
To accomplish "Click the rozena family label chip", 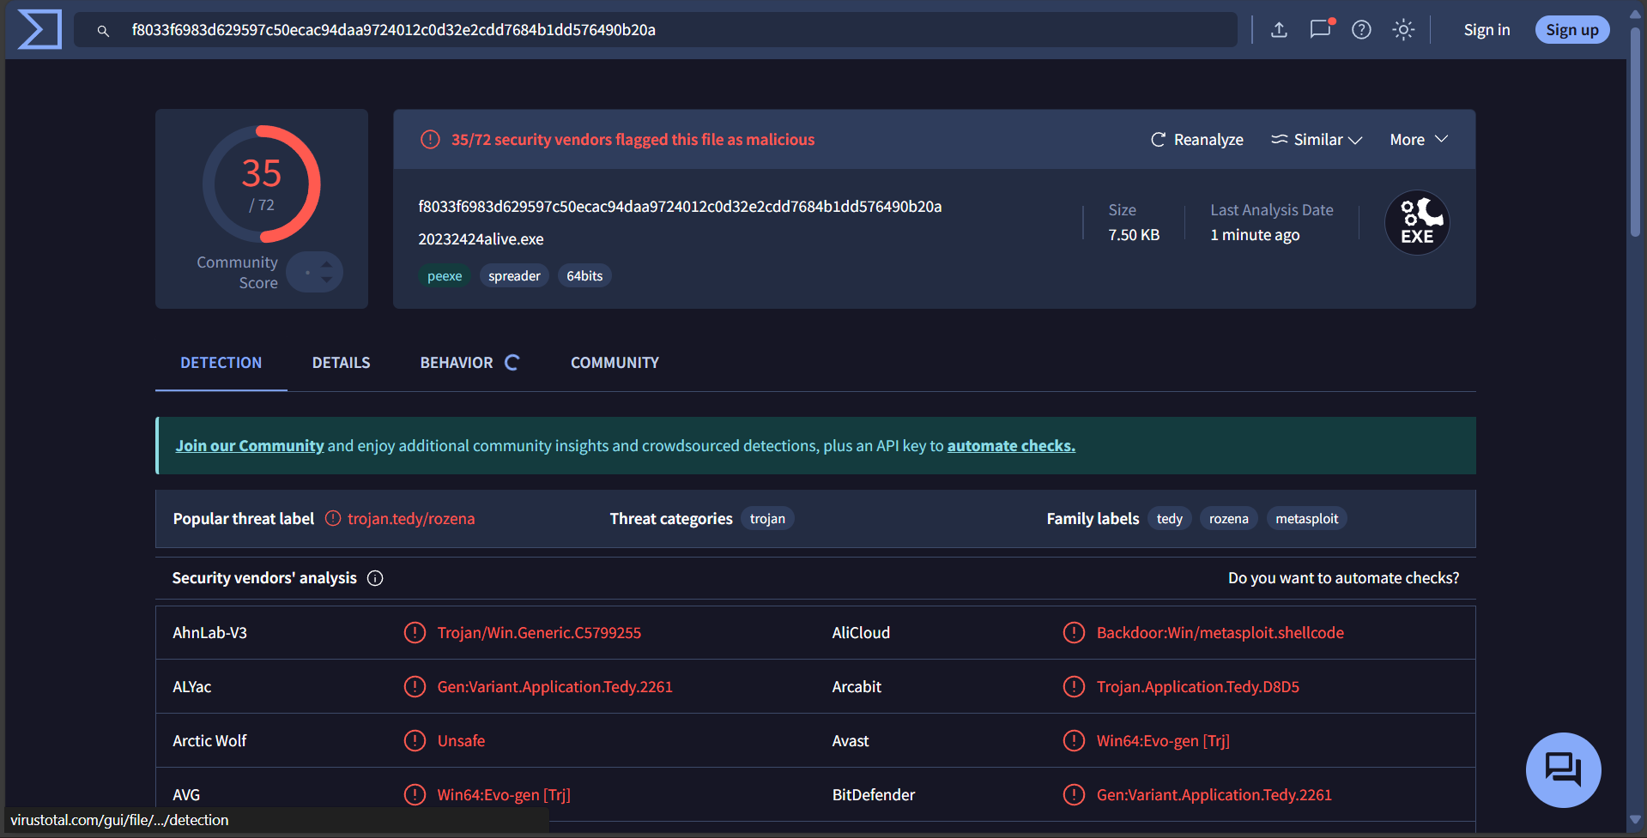I will click(1229, 519).
